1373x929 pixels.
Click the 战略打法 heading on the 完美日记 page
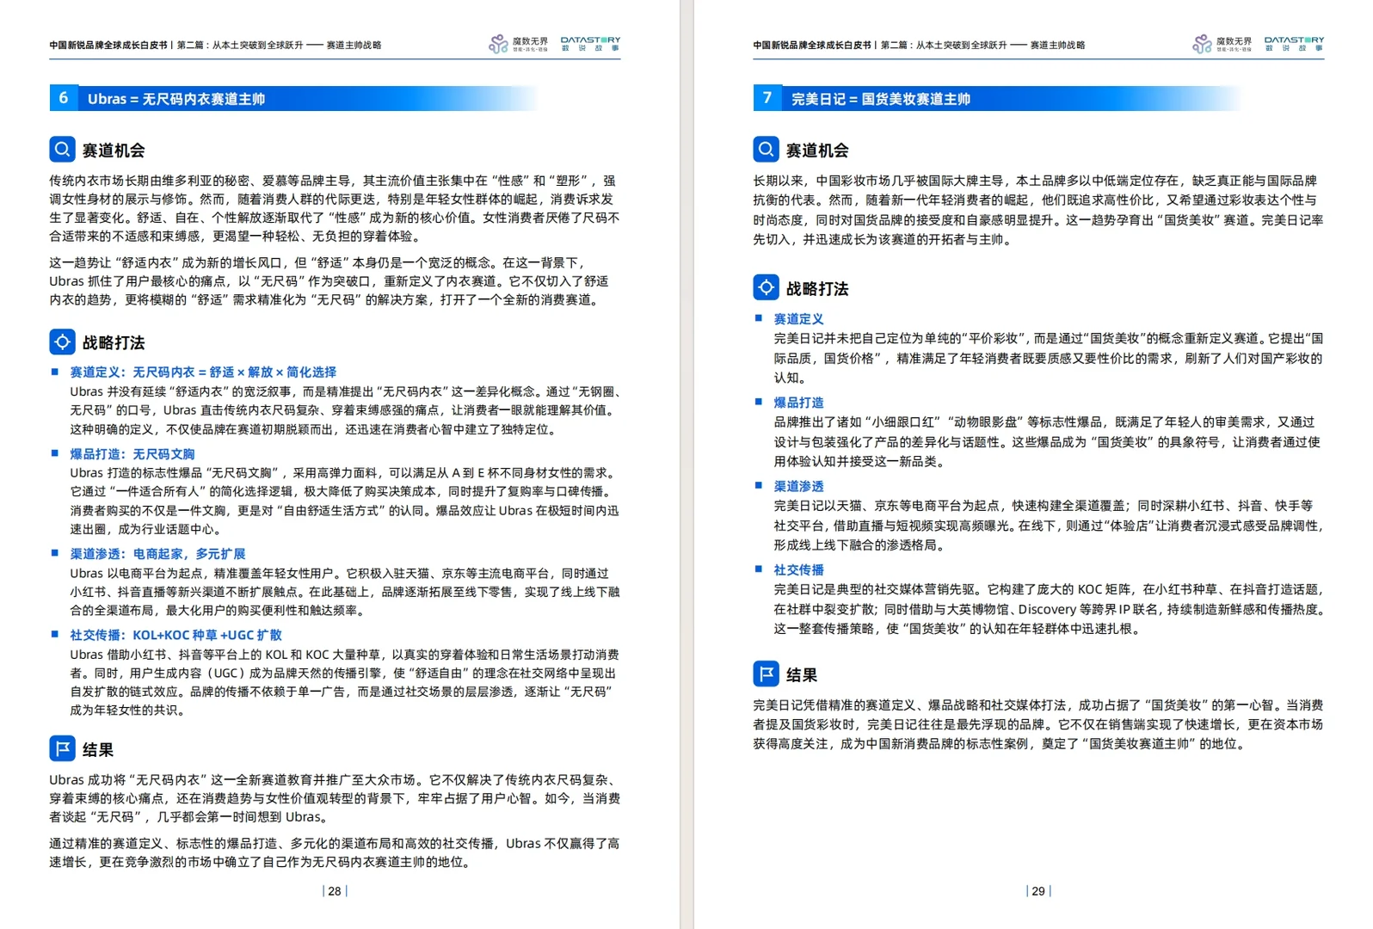coord(817,289)
